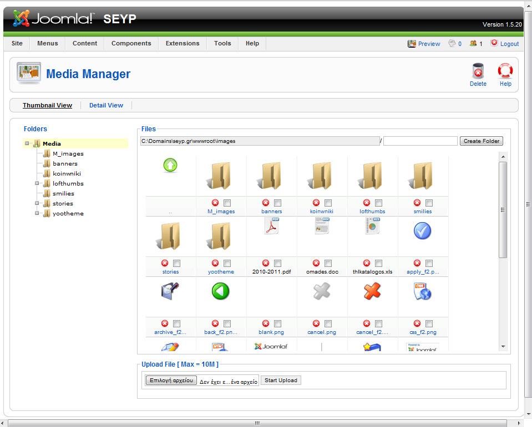
Task: Select koinwniki in the folder tree
Action: tap(67, 173)
